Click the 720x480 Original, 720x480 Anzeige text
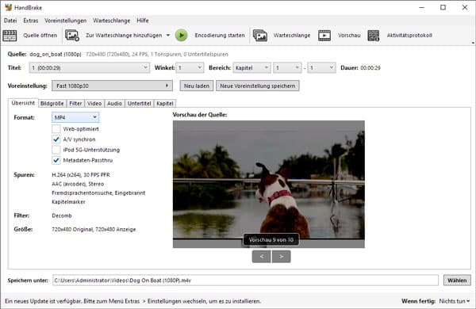This screenshot has width=476, height=309. point(94,230)
